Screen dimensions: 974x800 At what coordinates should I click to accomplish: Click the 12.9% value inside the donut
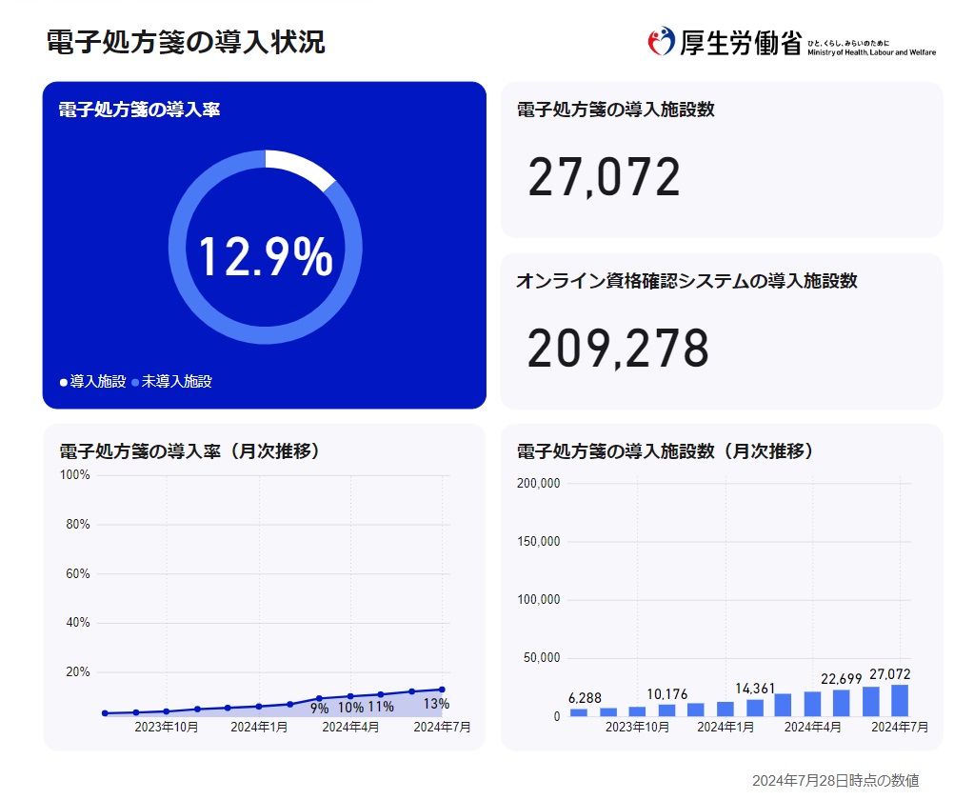pos(265,258)
